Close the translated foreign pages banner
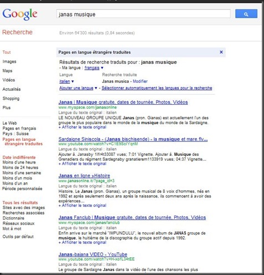 (221, 52)
